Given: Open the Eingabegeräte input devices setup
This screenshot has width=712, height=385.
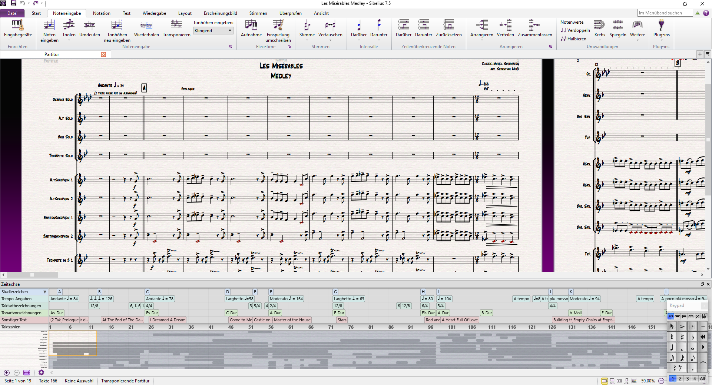Looking at the screenshot, I should pos(18,29).
